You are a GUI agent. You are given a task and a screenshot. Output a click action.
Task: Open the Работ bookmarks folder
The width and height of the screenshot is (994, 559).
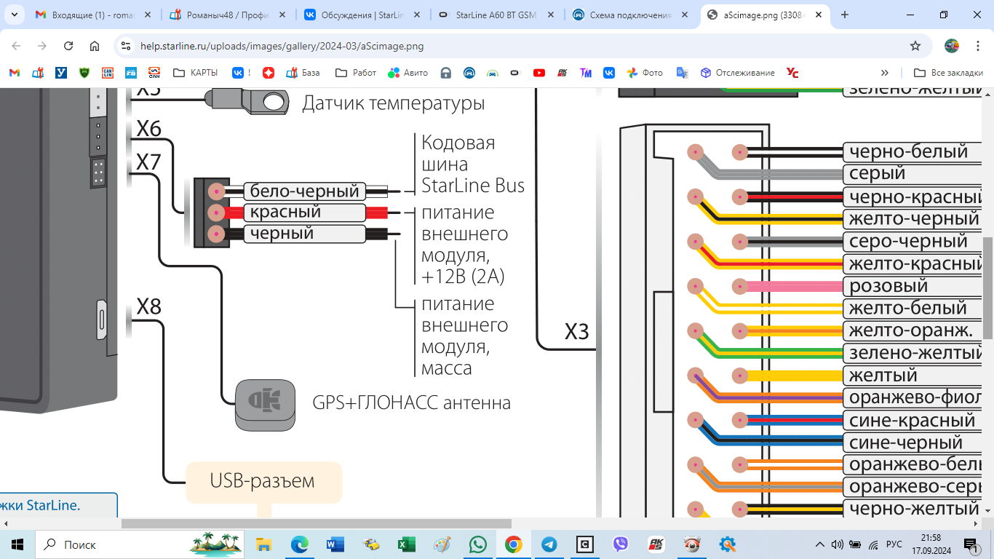point(357,73)
